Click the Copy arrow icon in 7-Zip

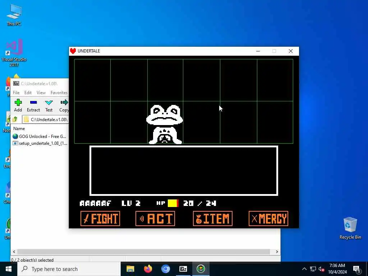coord(64,102)
